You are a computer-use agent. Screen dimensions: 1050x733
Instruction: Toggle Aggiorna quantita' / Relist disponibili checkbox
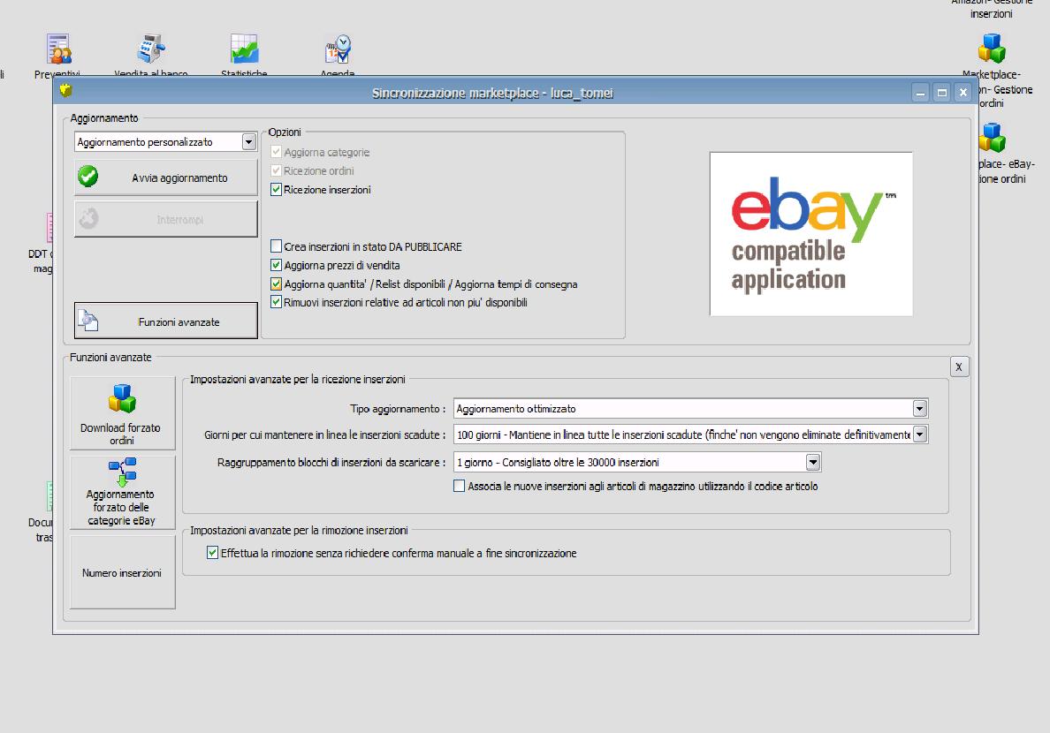(276, 283)
